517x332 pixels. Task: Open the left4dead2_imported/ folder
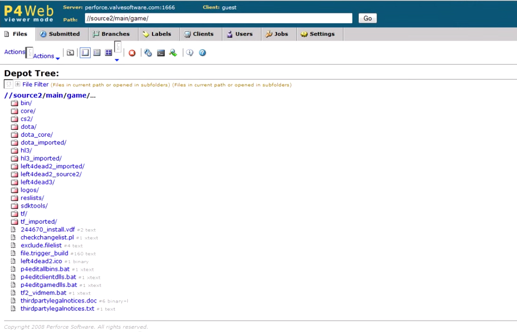tap(52, 166)
